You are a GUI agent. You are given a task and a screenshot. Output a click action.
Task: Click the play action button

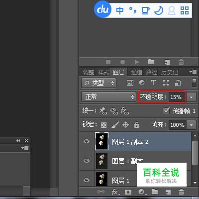click(x=137, y=62)
